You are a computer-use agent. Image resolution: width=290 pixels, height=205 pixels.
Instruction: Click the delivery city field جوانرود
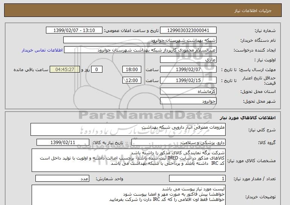pos(188,101)
